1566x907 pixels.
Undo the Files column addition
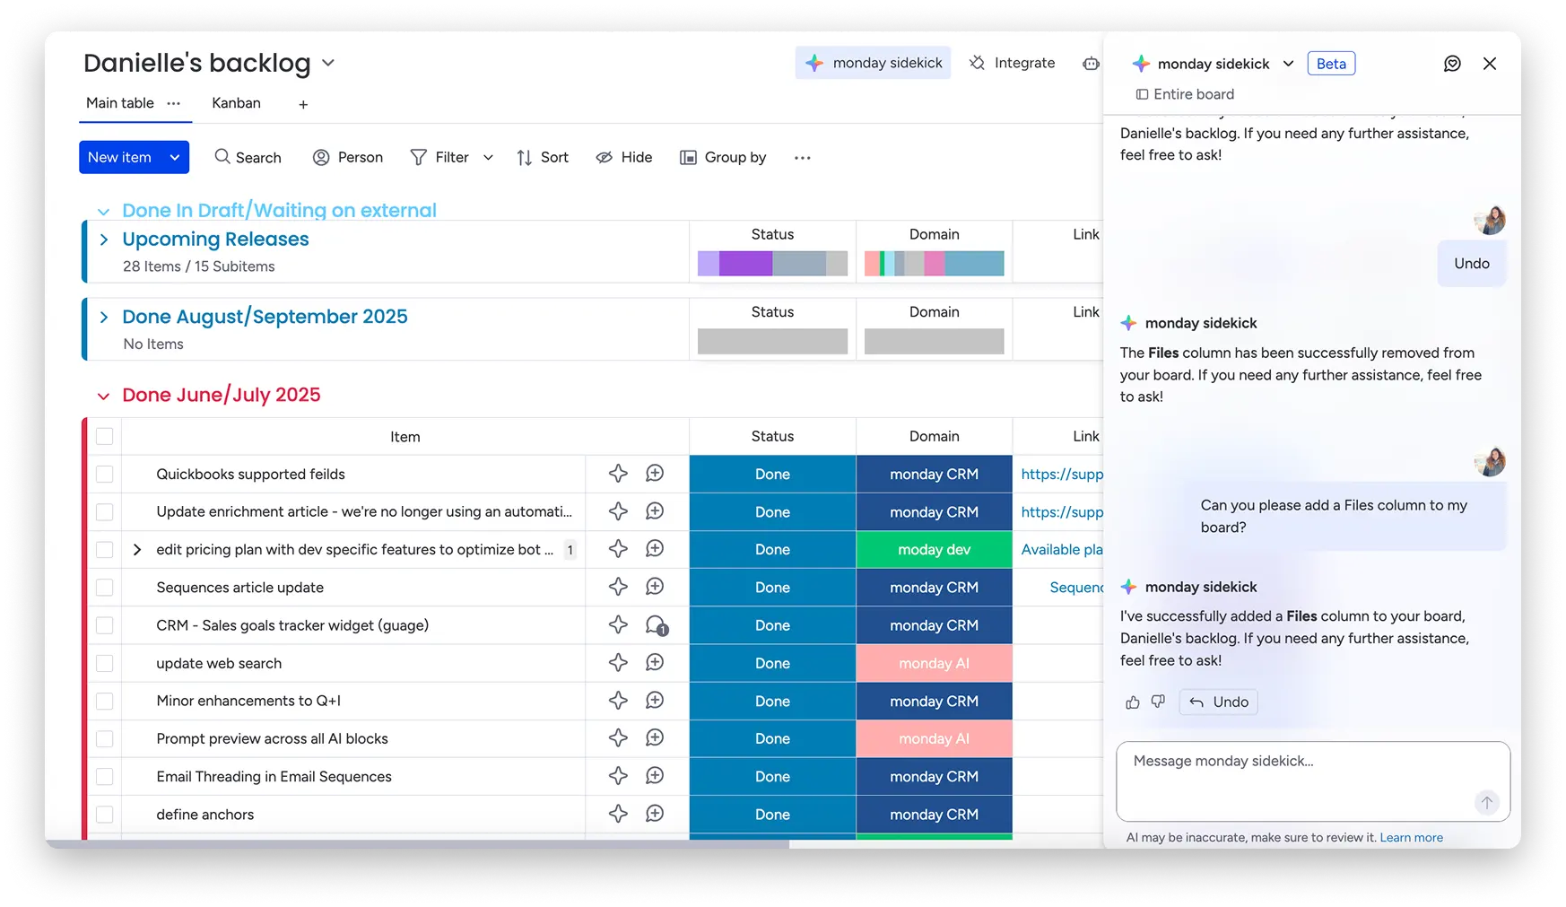(1219, 702)
